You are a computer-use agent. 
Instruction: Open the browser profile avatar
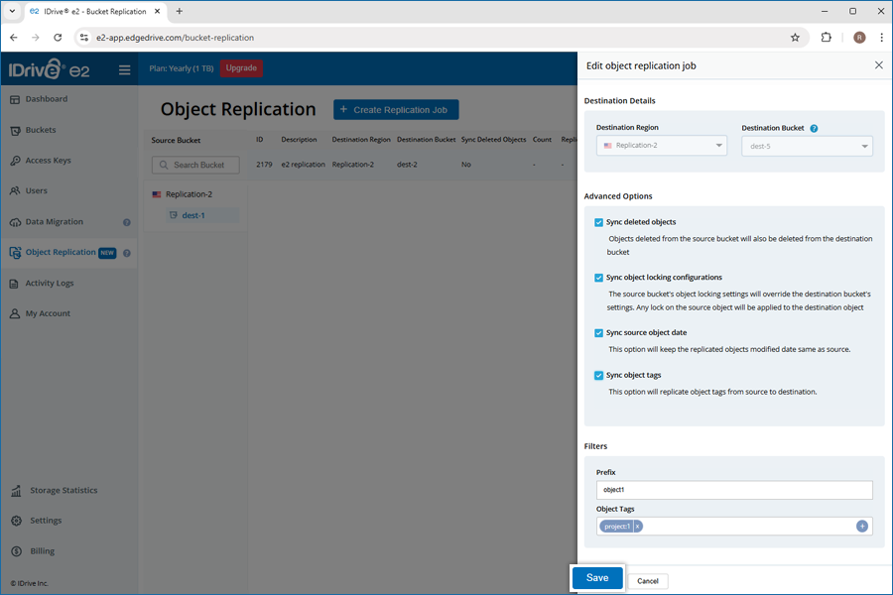click(859, 38)
